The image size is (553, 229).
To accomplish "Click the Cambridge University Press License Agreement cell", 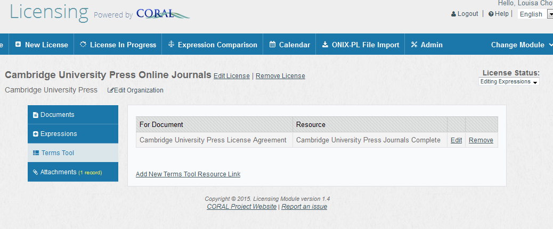I will coord(213,140).
